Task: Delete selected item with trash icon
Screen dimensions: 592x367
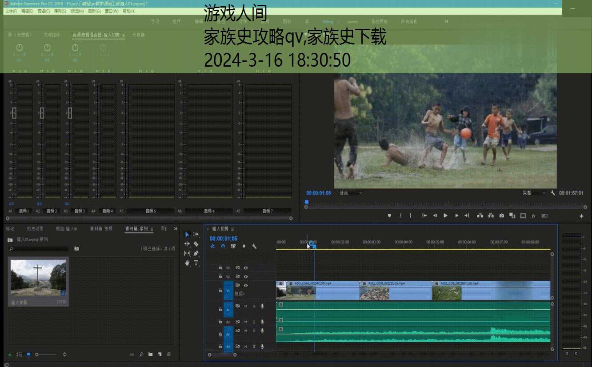Action: 169,354
